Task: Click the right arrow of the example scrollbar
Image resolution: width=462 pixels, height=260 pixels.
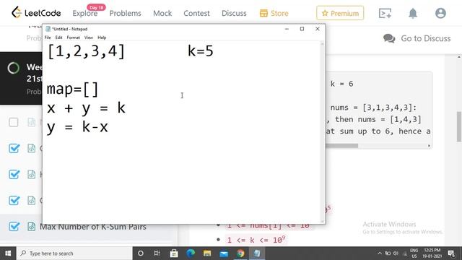Action: (429, 146)
